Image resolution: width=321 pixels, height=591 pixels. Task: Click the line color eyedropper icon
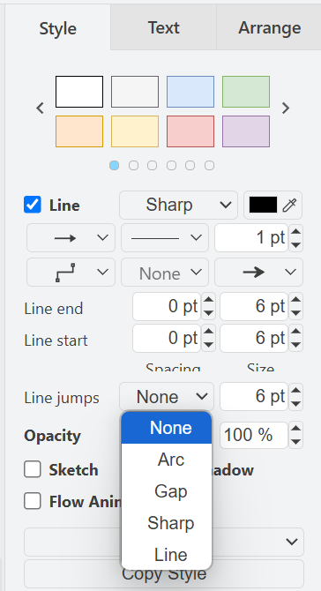[x=289, y=205]
